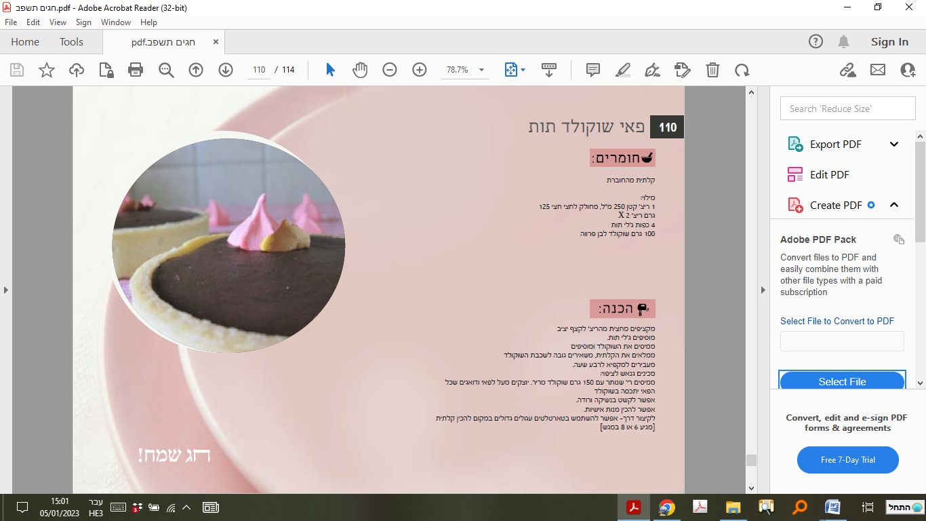Click the taskbar language indicator עבר HE3
This screenshot has height=521, width=926.
pos(96,507)
